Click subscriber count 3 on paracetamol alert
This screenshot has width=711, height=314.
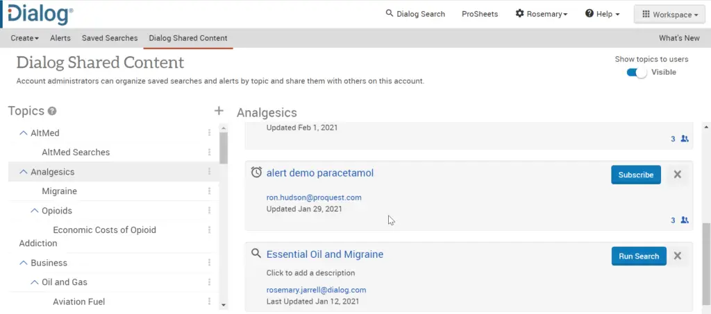pyautogui.click(x=673, y=220)
